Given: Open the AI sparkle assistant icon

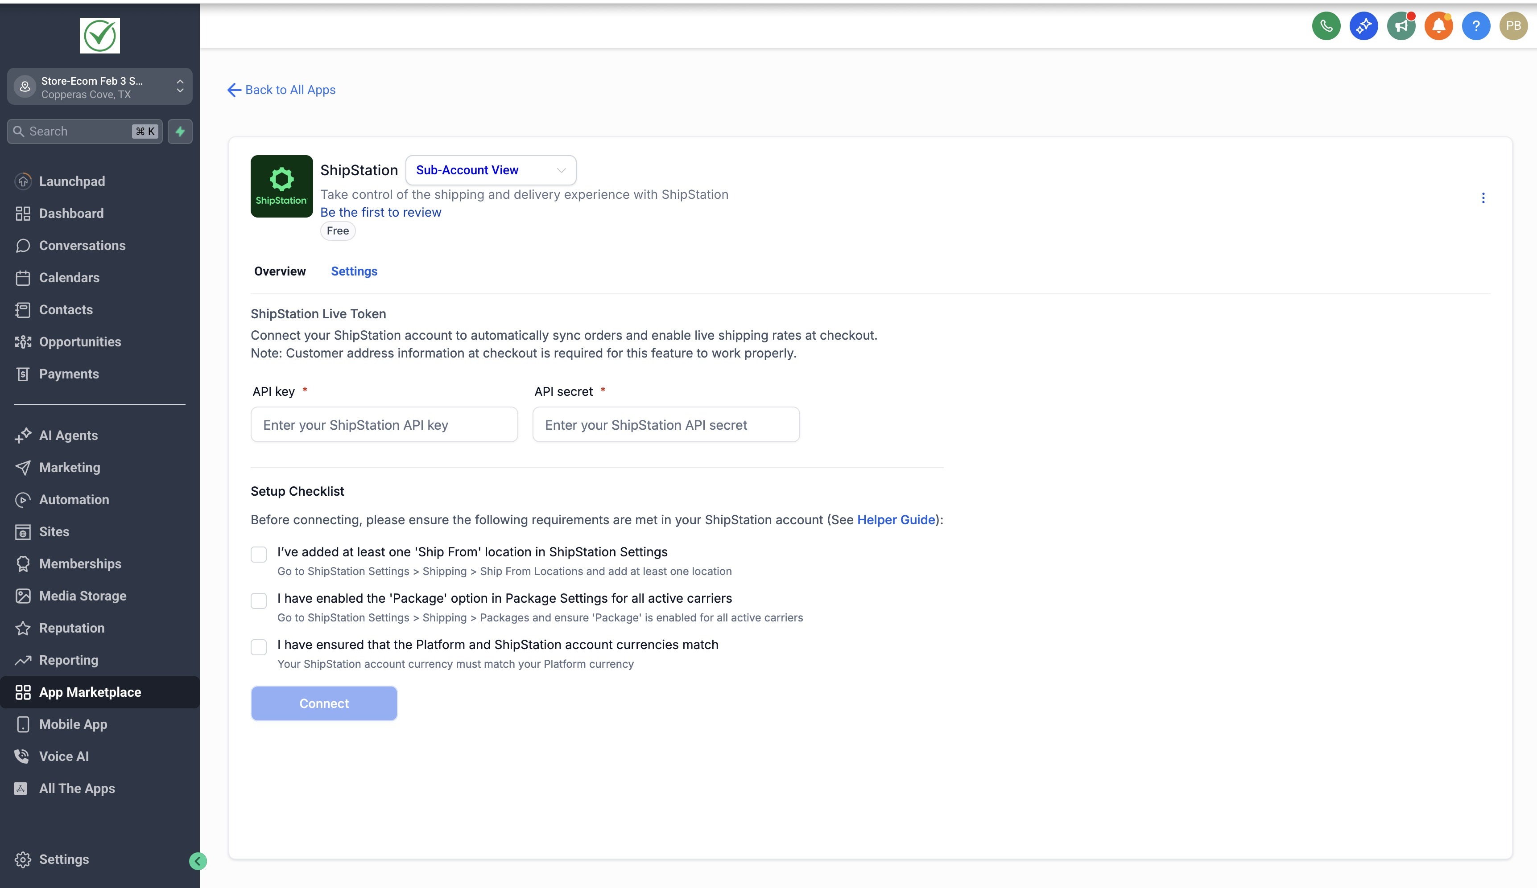Looking at the screenshot, I should point(1364,26).
